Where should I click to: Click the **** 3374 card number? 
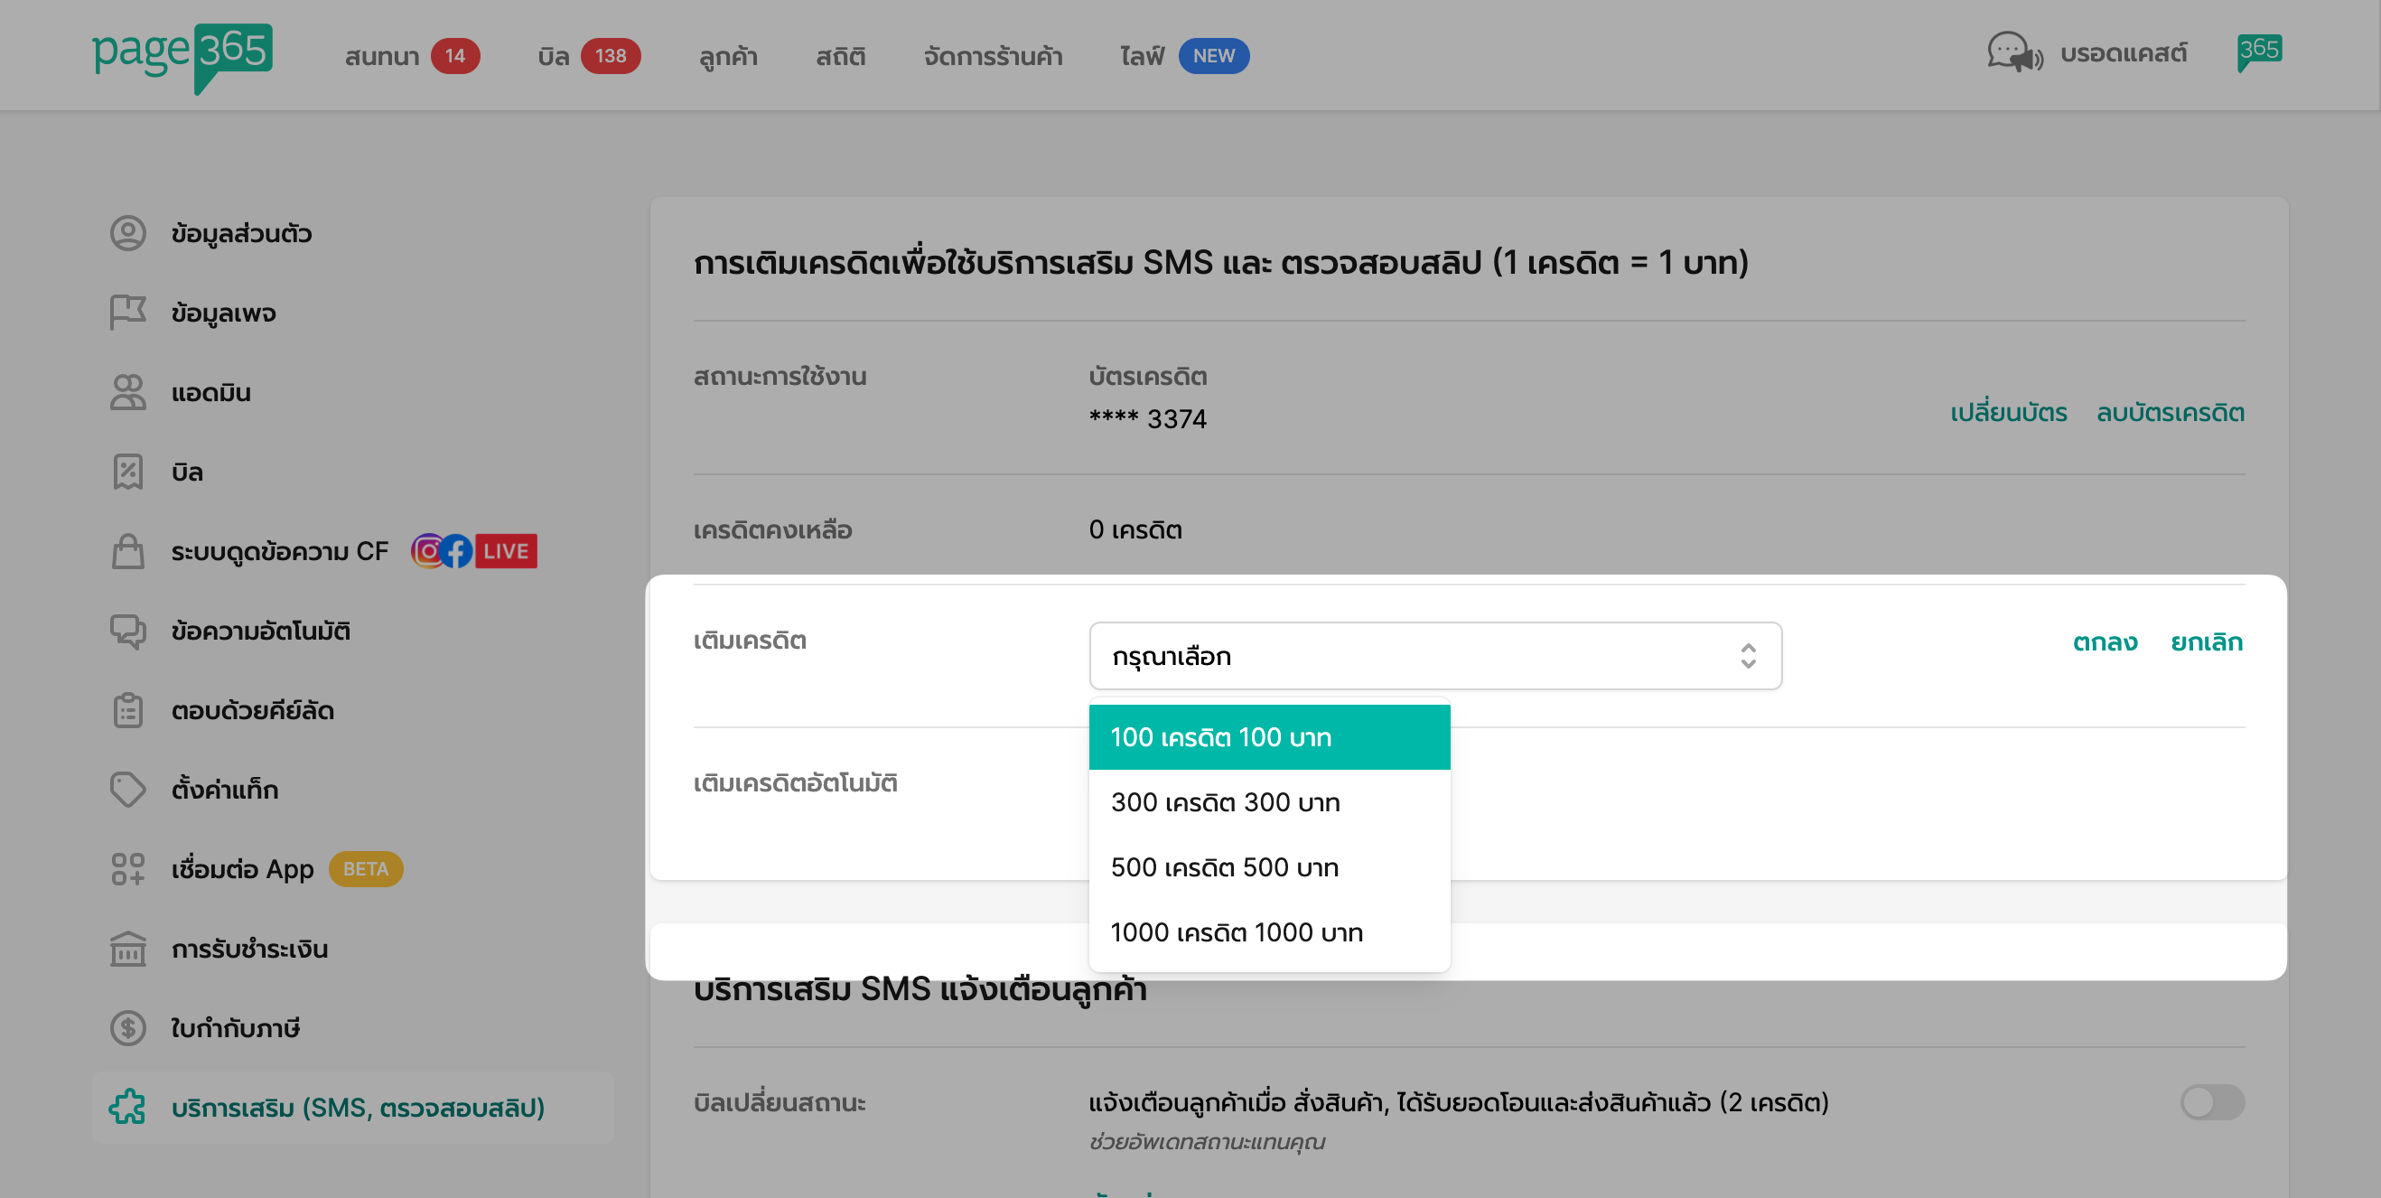[1148, 418]
